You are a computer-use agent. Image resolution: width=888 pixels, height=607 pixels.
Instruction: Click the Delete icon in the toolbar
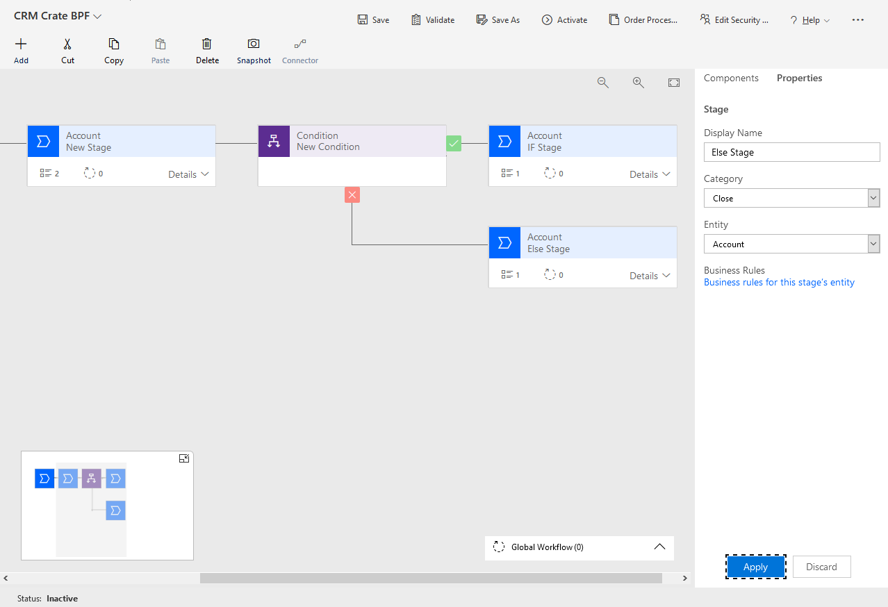pyautogui.click(x=207, y=49)
